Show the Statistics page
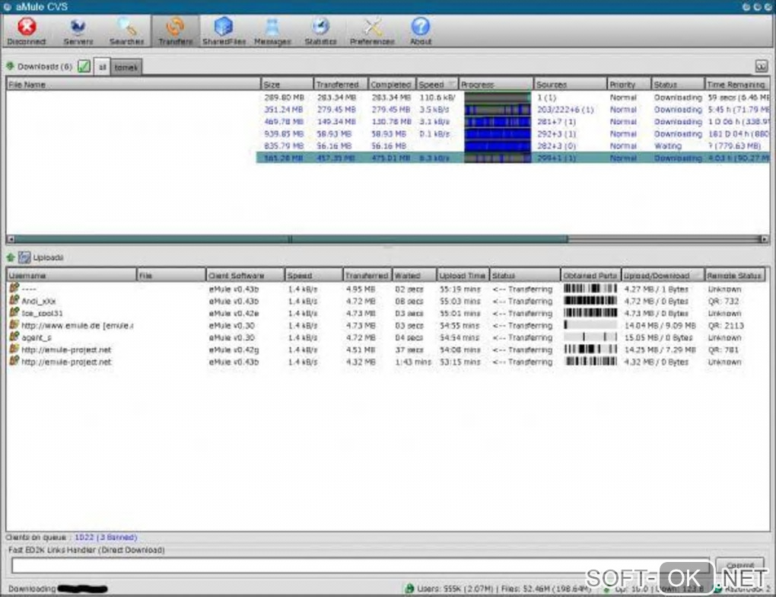The image size is (776, 597). (321, 30)
